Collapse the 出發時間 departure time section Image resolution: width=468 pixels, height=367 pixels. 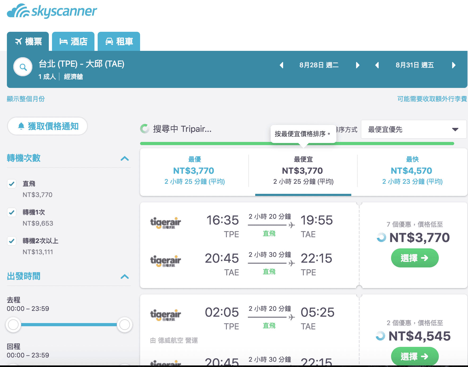click(x=125, y=276)
